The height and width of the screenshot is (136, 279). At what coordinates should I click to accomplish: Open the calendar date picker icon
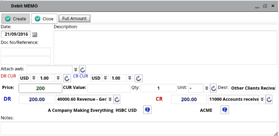[x=35, y=34]
